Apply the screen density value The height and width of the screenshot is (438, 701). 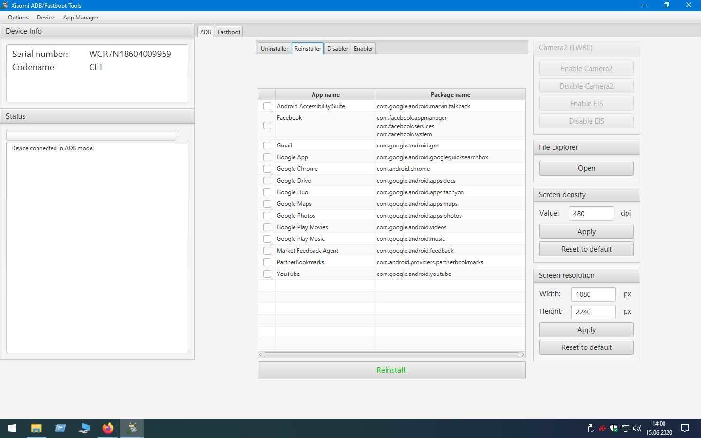click(587, 232)
